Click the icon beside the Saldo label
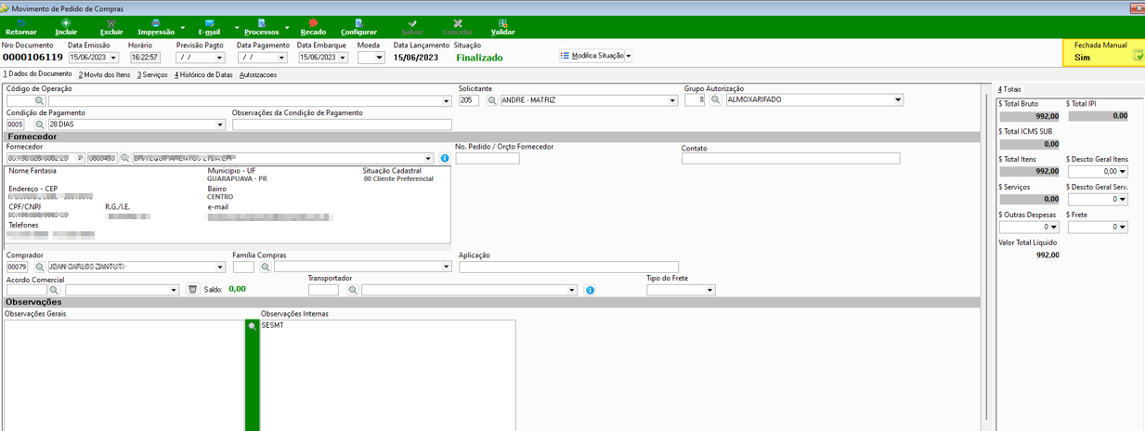This screenshot has height=431, width=1145. (193, 291)
